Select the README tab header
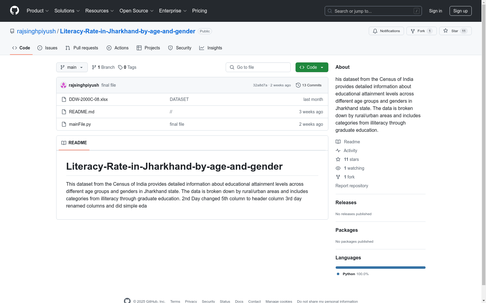486x303 pixels. click(74, 143)
